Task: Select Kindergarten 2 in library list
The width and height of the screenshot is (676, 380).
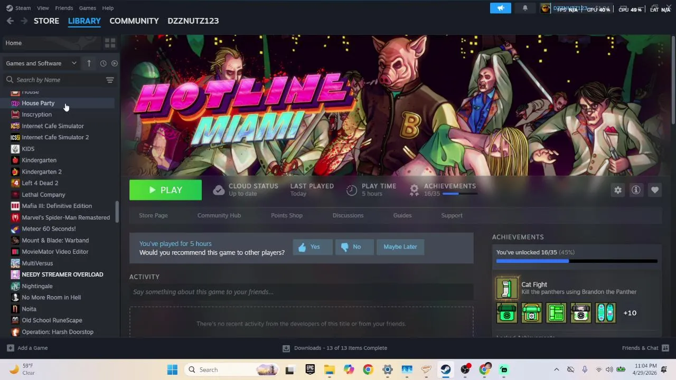Action: pos(58,172)
